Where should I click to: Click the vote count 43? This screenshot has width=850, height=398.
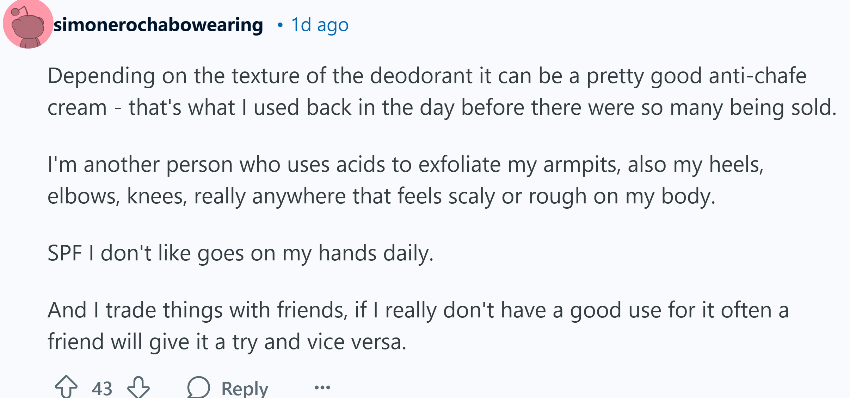click(102, 388)
